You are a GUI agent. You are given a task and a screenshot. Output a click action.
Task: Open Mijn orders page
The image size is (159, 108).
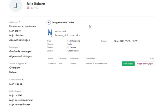coord(15,31)
